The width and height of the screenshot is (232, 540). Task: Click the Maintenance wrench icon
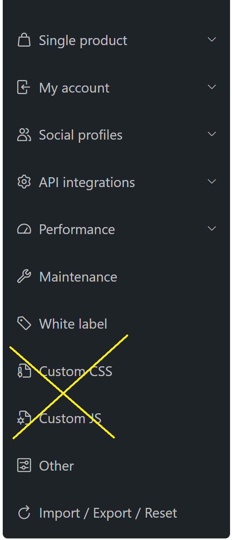[24, 276]
